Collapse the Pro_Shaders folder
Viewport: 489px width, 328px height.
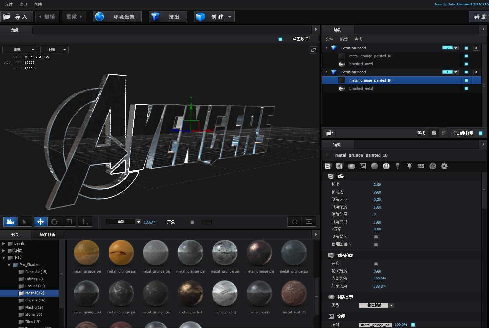9,265
